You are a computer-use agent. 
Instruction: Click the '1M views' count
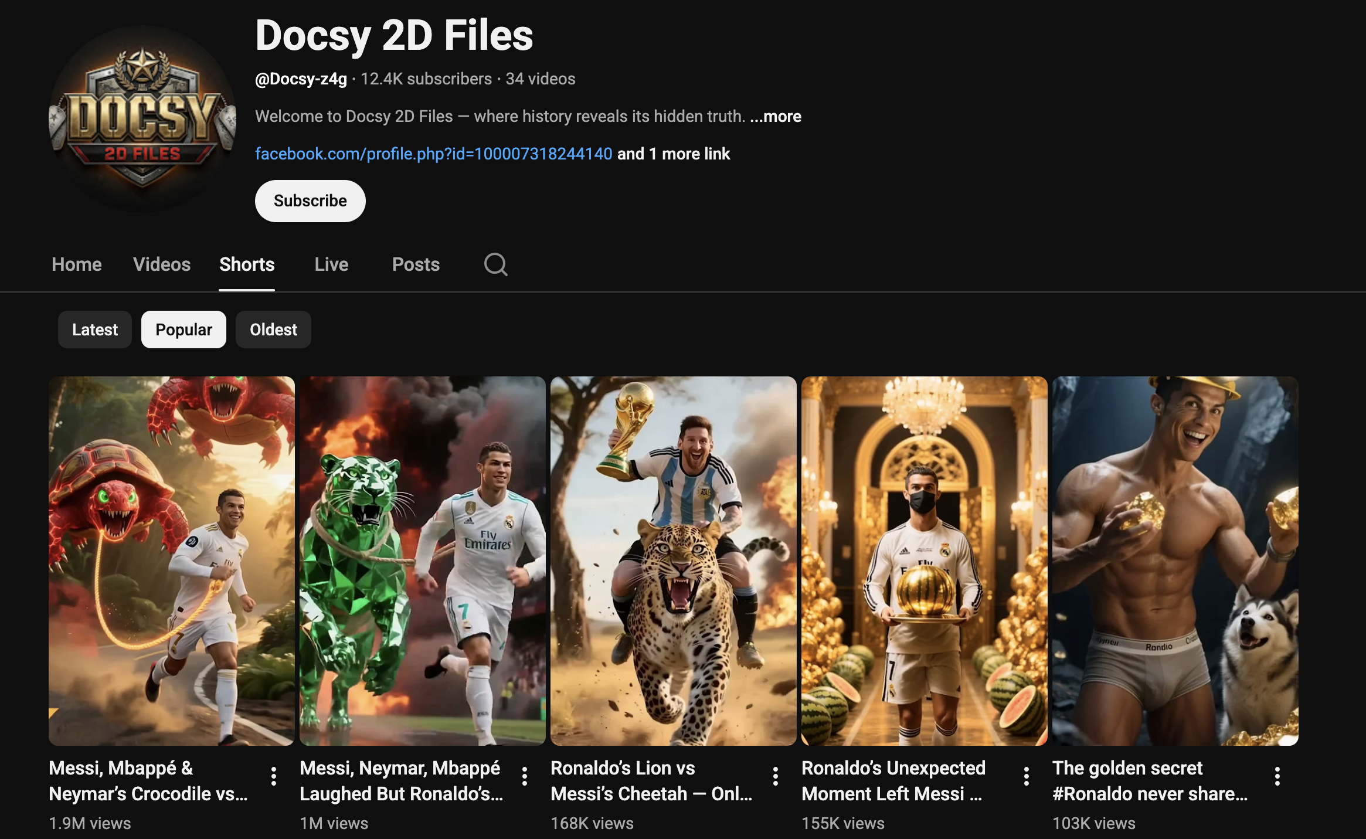(x=334, y=823)
